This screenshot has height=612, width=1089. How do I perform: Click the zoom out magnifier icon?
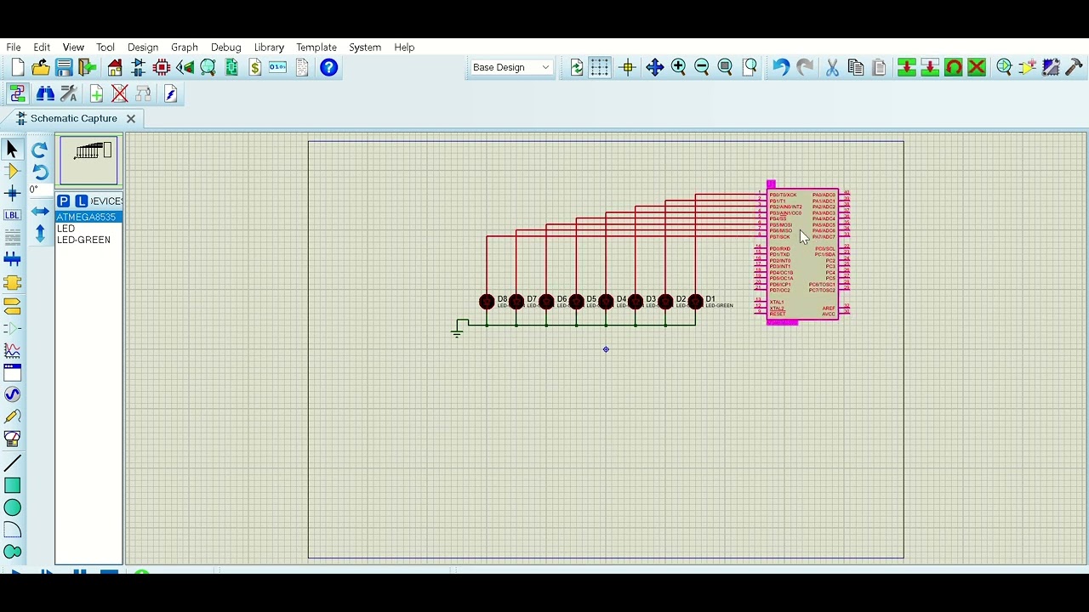(702, 68)
